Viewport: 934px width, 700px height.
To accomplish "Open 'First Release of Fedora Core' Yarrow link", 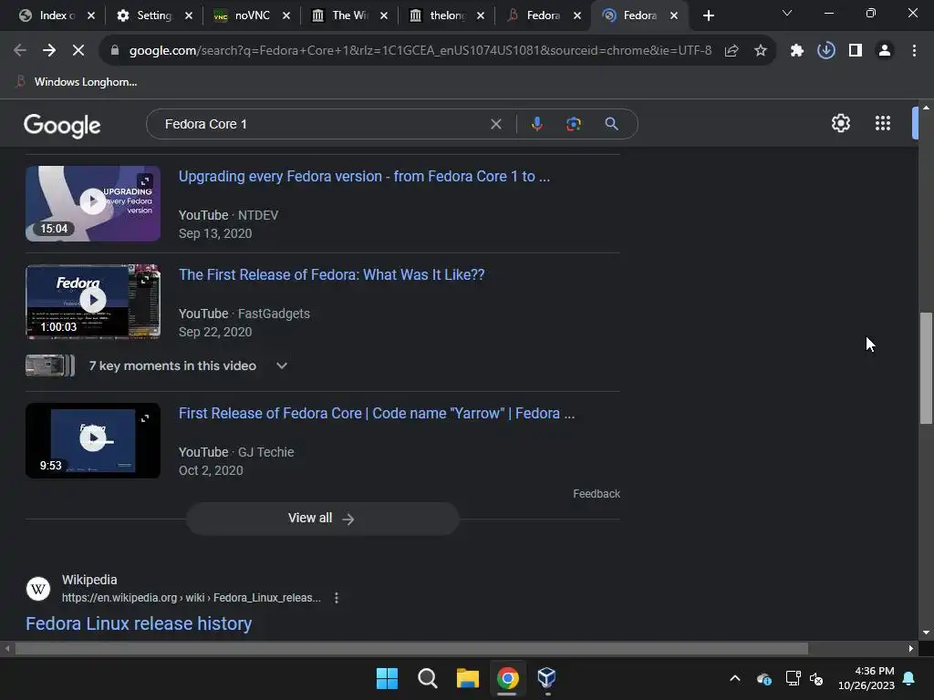I will point(377,413).
